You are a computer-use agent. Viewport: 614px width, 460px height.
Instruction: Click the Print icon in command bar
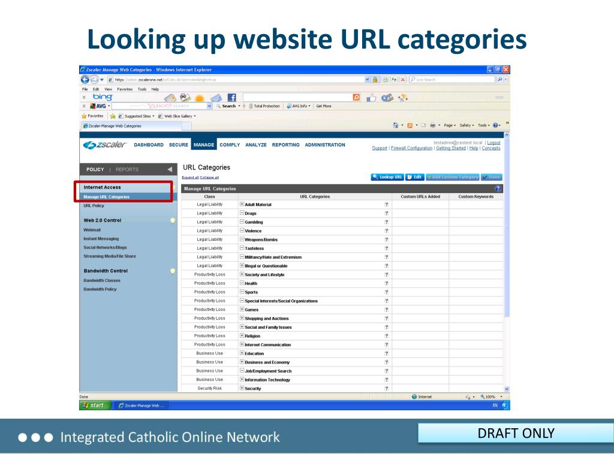[x=432, y=125]
